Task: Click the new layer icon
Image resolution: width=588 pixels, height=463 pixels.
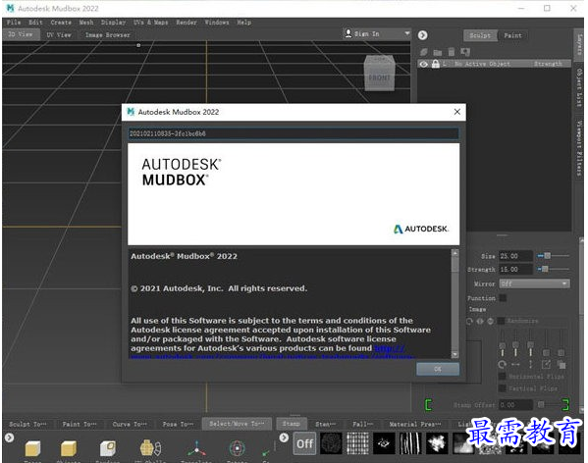Action: 424,52
